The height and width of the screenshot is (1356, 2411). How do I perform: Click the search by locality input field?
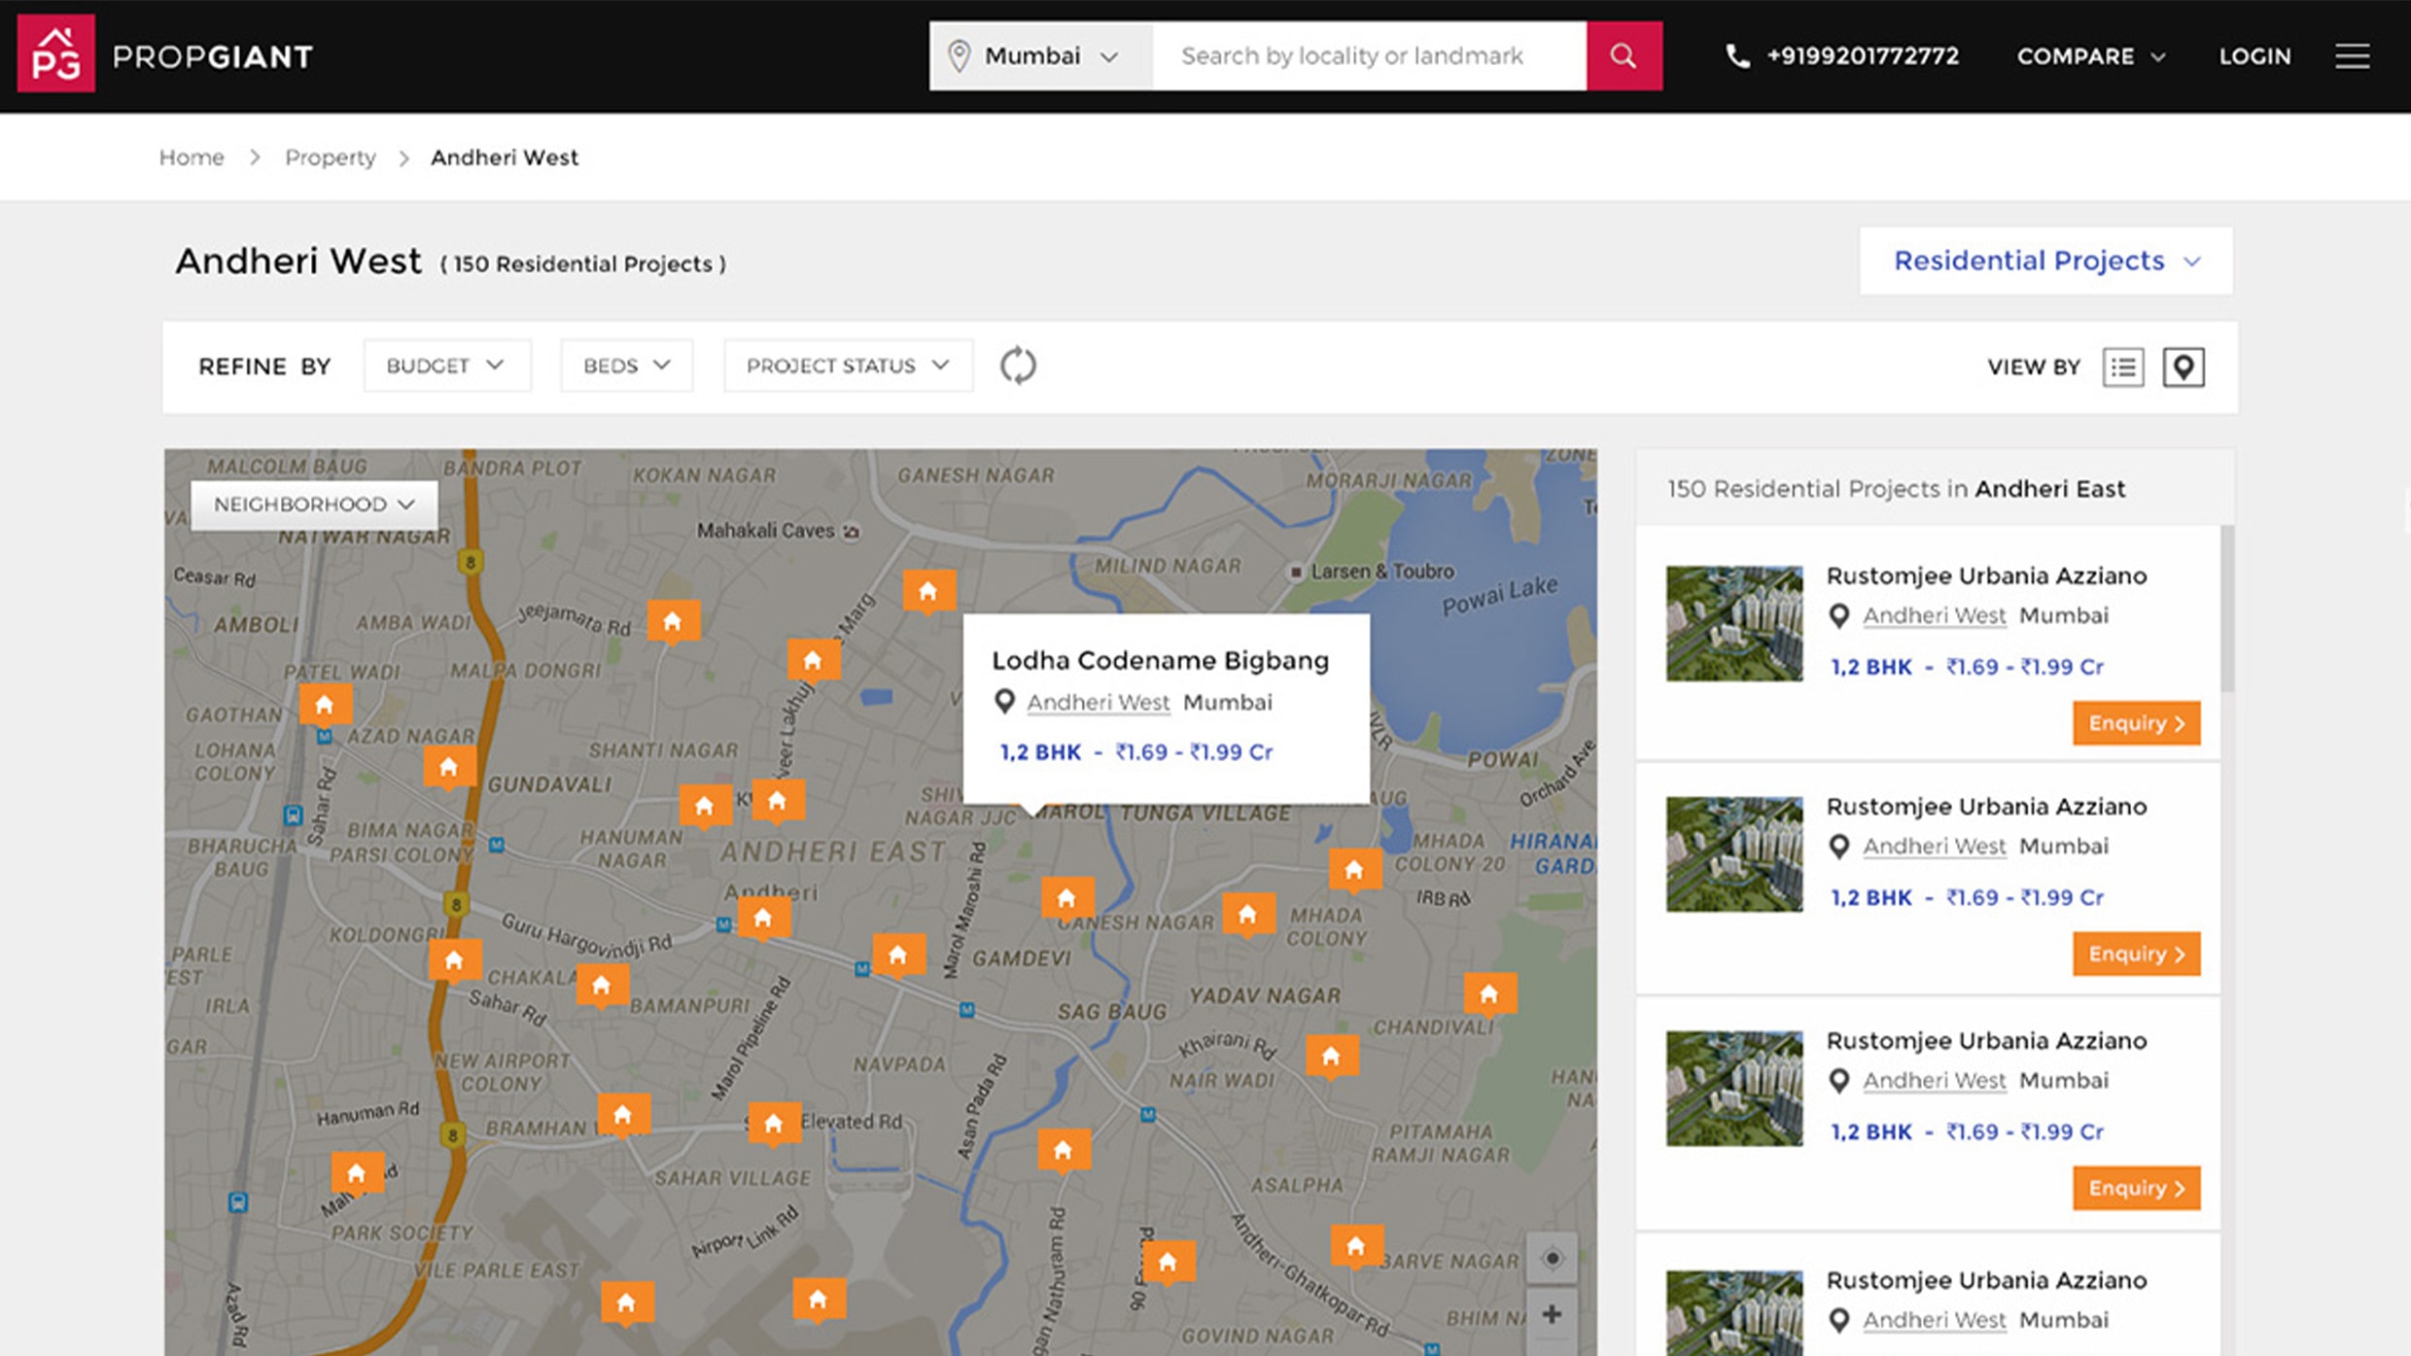1369,56
